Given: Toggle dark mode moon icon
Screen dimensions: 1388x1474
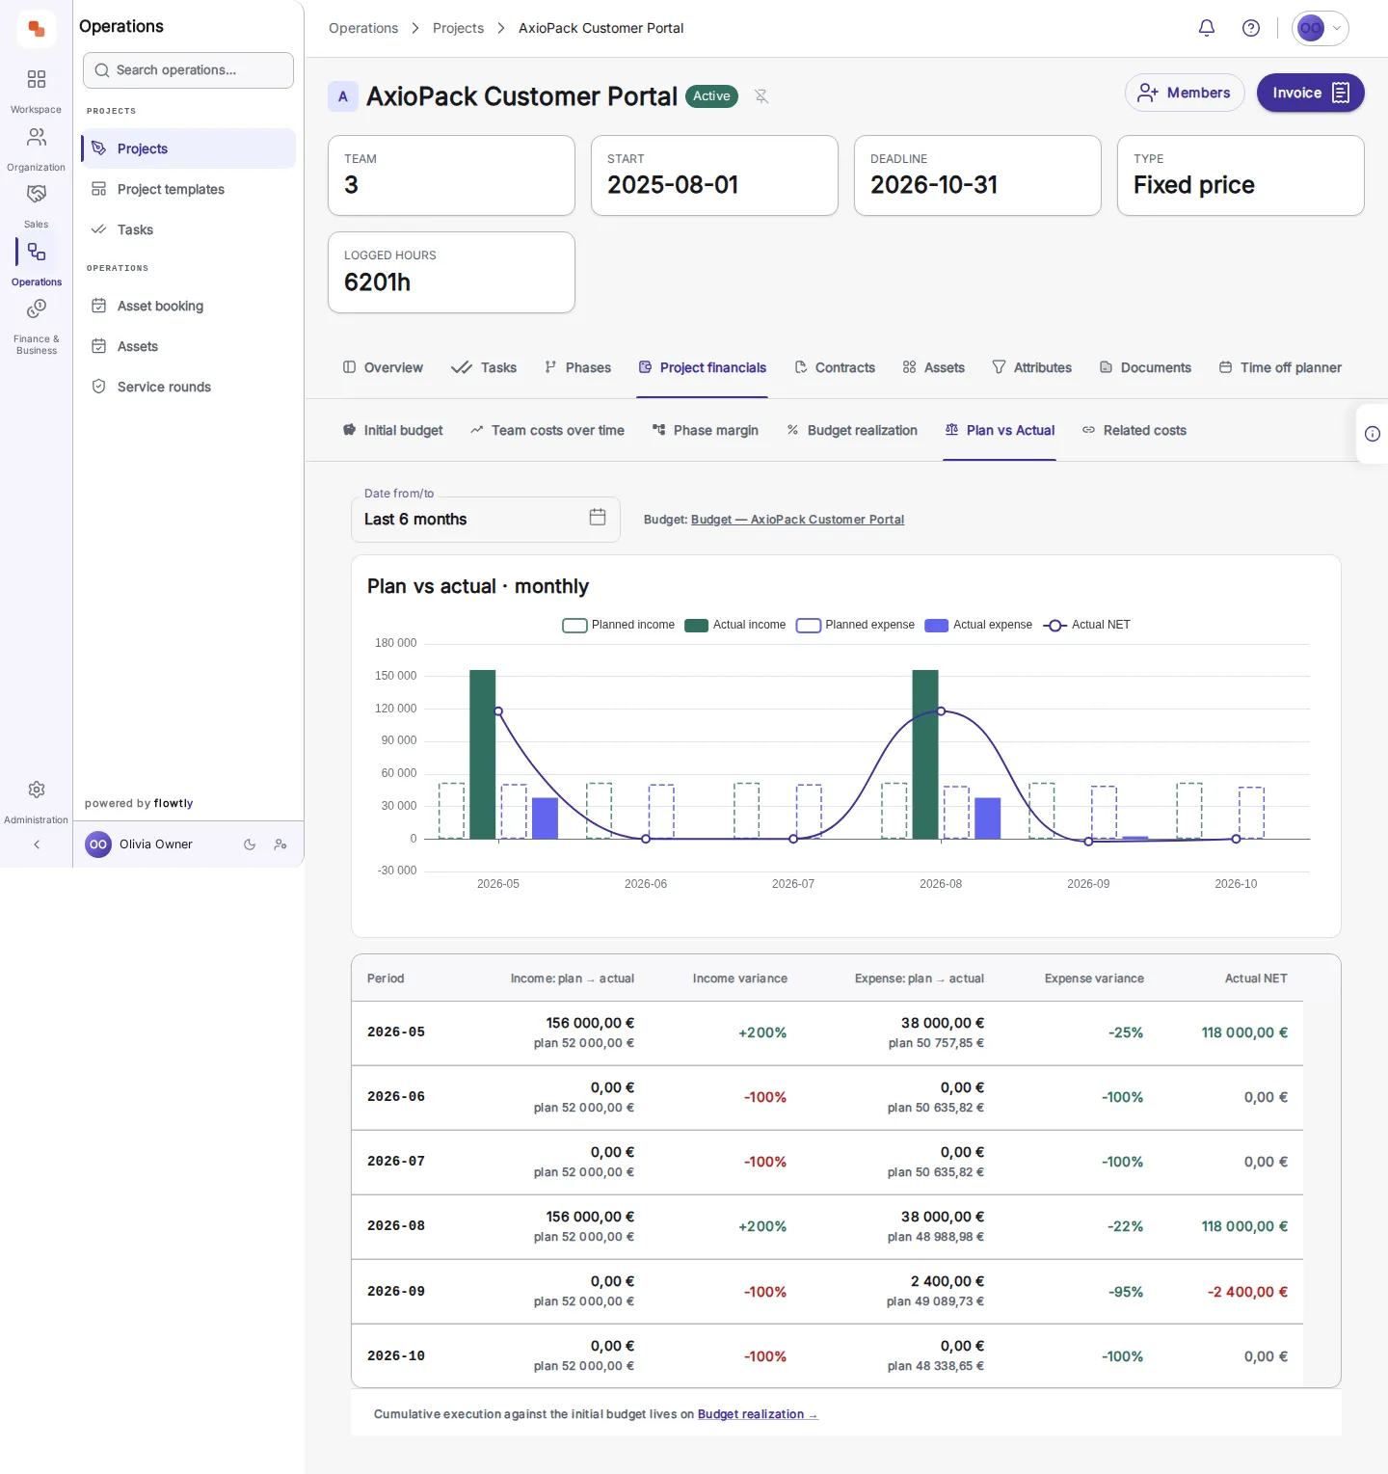Looking at the screenshot, I should point(250,844).
